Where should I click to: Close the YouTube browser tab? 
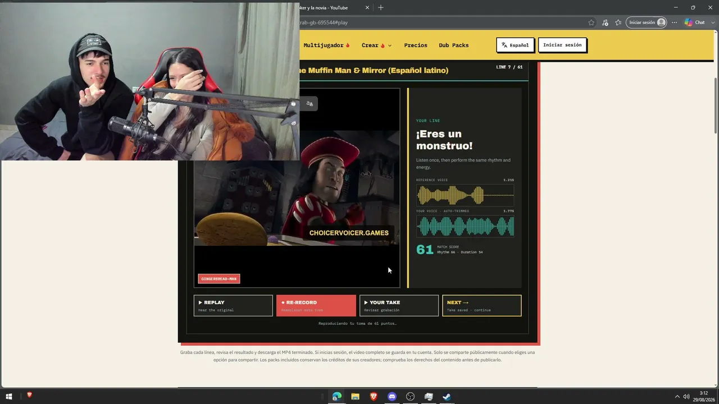coord(367,7)
